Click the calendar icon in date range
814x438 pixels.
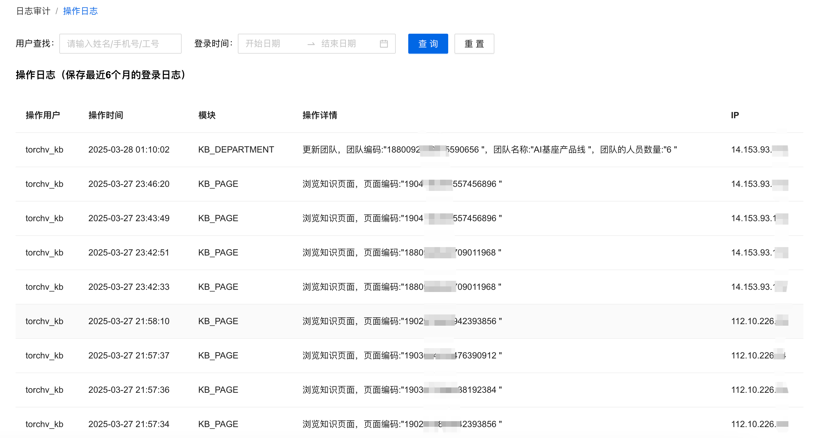384,44
